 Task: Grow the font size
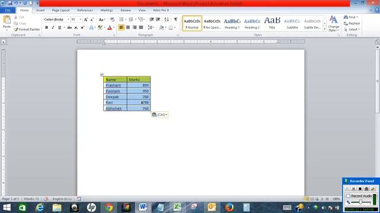point(85,20)
